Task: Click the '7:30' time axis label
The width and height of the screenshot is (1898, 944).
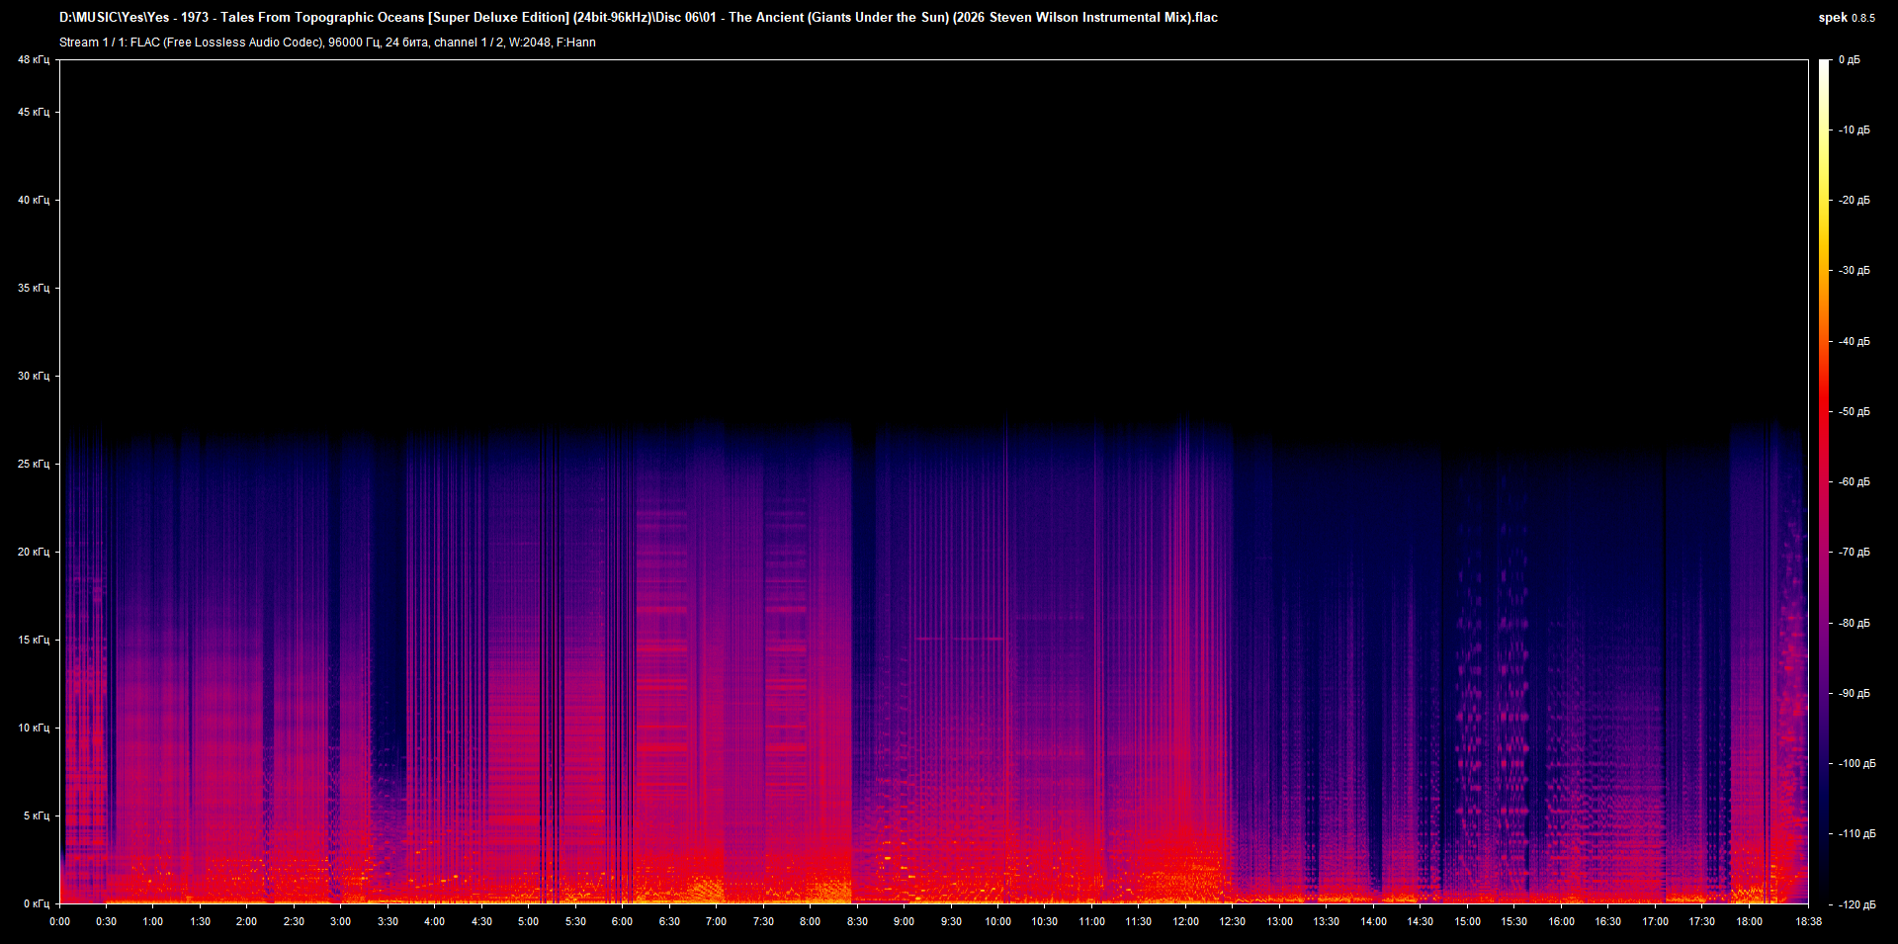Action: click(x=763, y=922)
